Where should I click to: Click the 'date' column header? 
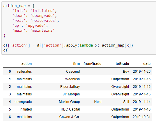[x=147, y=64]
